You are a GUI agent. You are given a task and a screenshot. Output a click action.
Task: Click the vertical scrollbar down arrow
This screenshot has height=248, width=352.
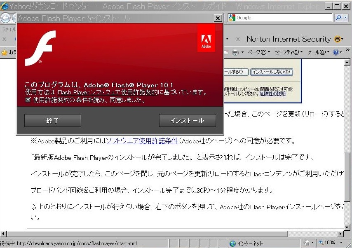click(347, 227)
